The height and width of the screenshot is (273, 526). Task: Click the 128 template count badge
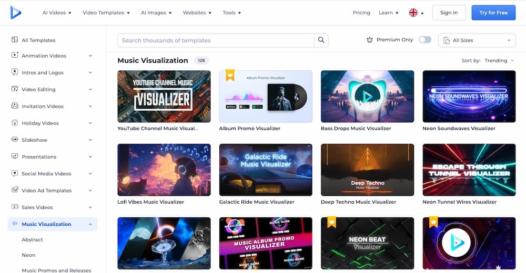(x=201, y=60)
